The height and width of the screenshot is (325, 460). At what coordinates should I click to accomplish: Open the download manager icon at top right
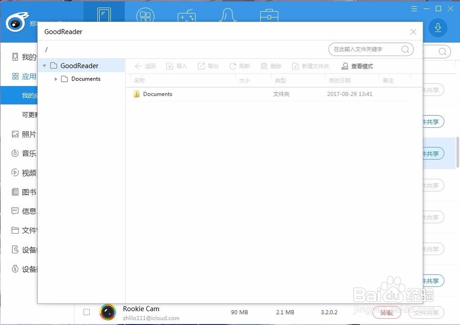coord(437,28)
